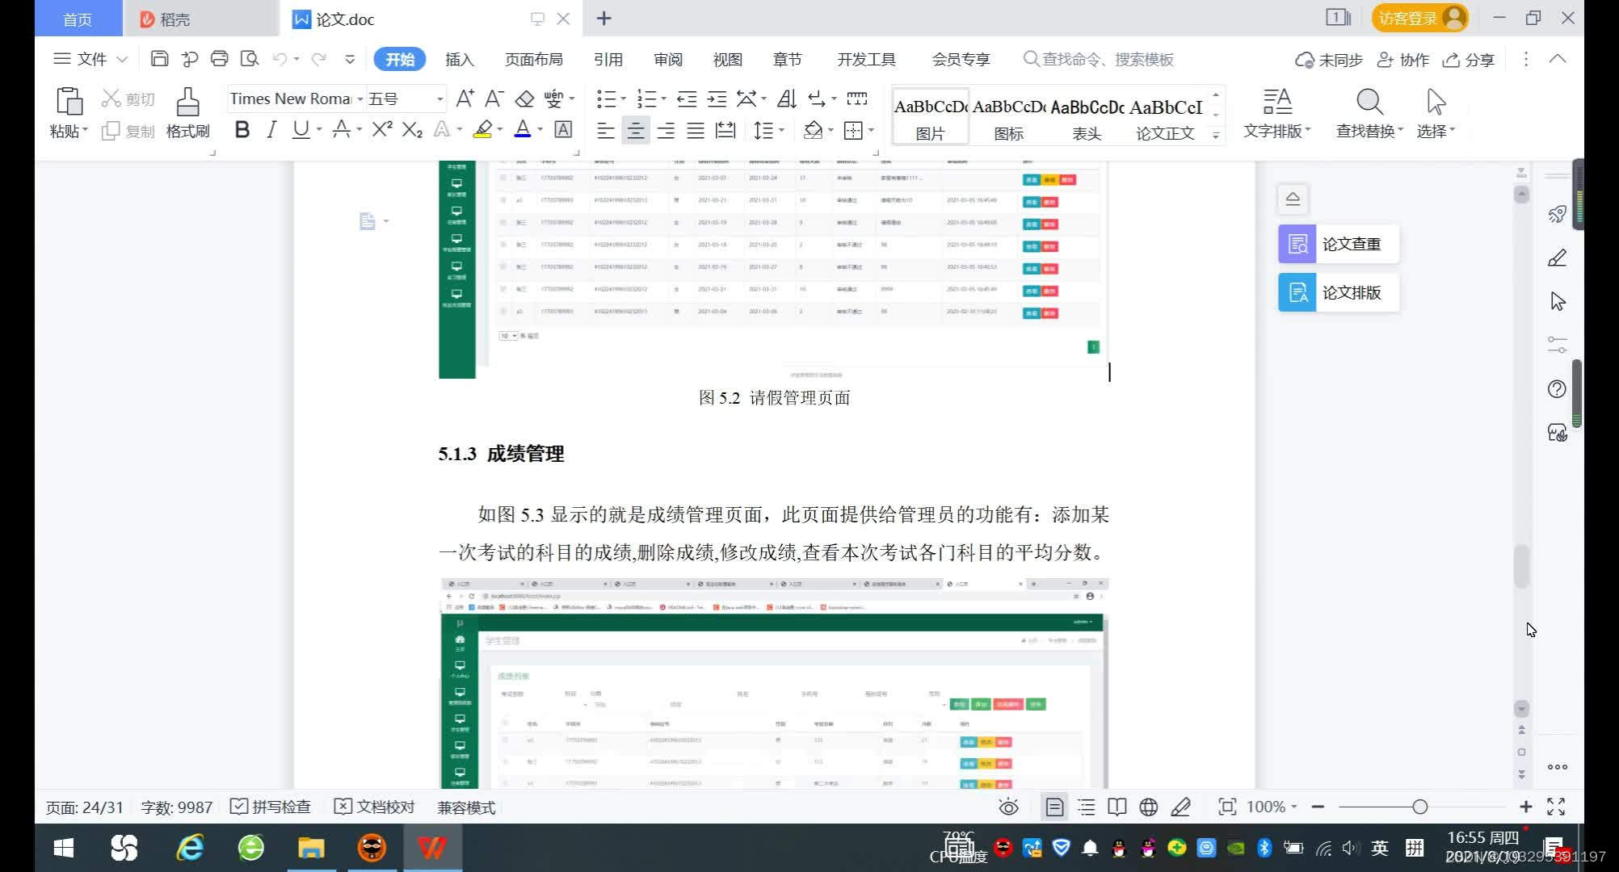Expand the bullet list dropdown
The height and width of the screenshot is (872, 1619).
(x=623, y=99)
